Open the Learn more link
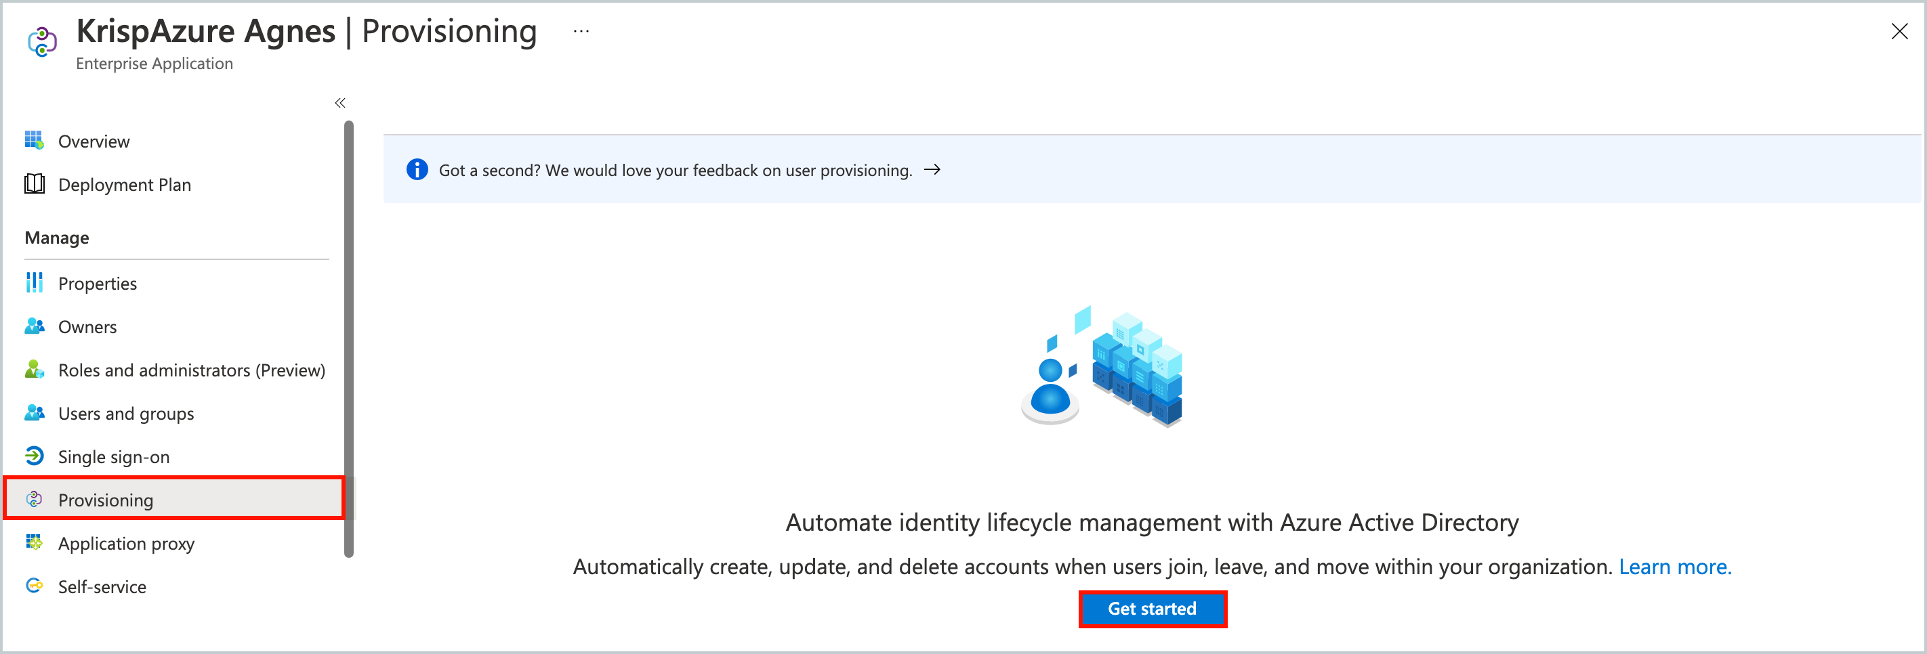This screenshot has width=1927, height=654. (x=1675, y=566)
